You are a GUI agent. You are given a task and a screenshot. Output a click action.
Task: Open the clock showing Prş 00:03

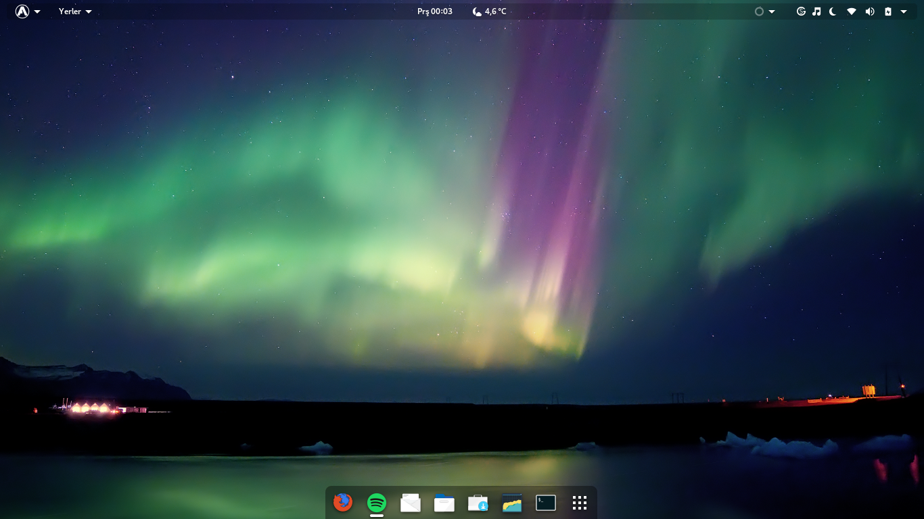coord(435,11)
